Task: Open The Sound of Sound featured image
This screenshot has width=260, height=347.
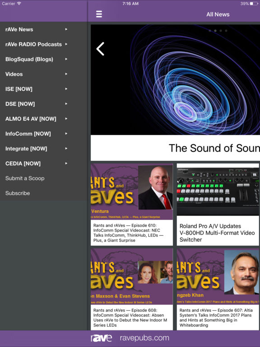Action: [x=175, y=80]
